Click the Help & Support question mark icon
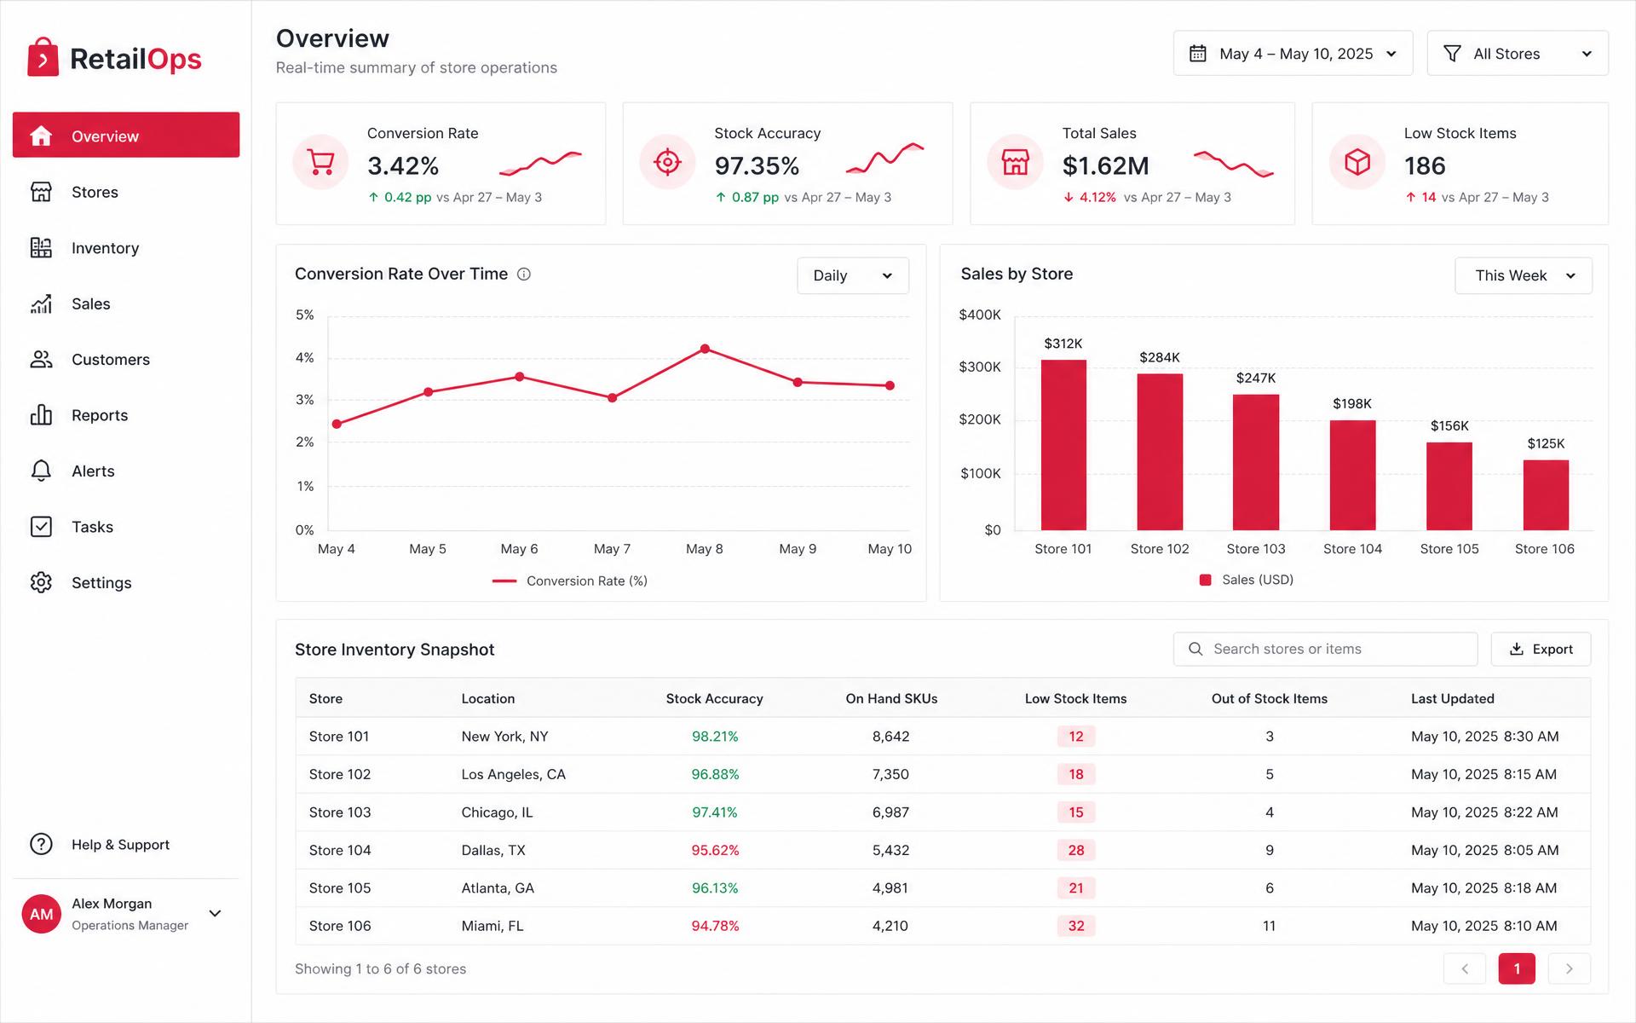Screen dimensions: 1636x1023 coord(41,844)
